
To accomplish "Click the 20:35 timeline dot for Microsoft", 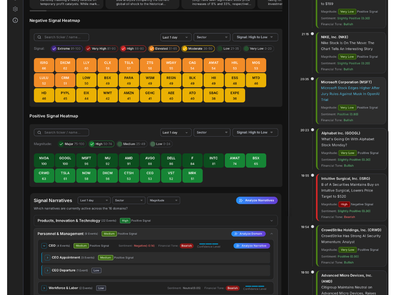I will (x=312, y=79).
